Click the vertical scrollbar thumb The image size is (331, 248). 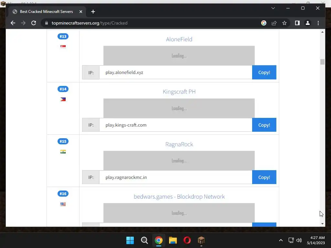pyautogui.click(x=322, y=62)
